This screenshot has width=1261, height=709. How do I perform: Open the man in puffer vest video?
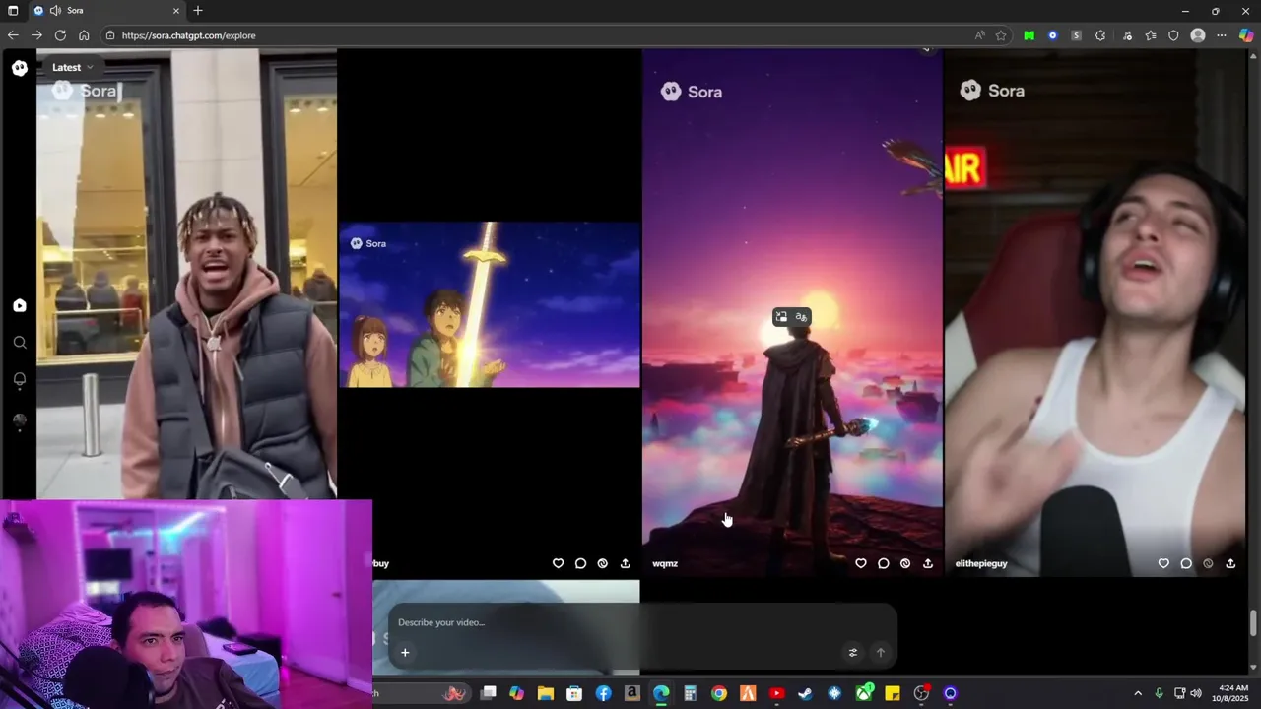click(x=187, y=276)
